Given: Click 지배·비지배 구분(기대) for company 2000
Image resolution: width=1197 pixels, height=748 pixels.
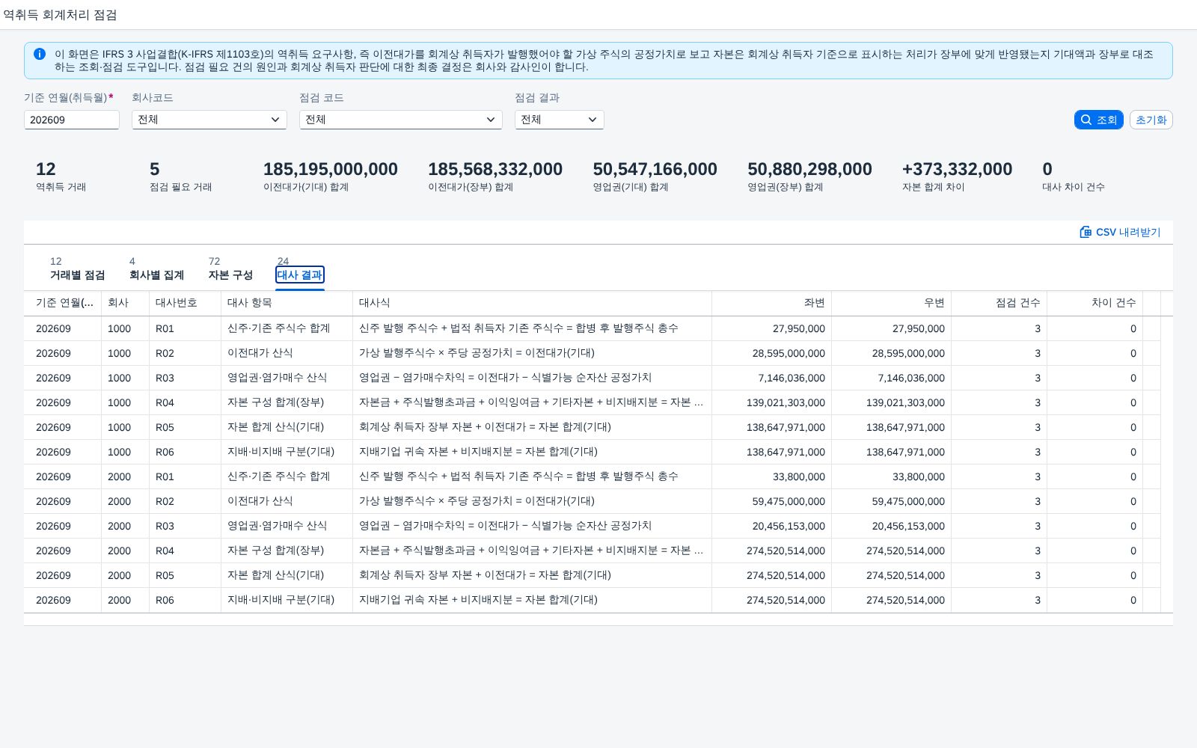Looking at the screenshot, I should coord(281,600).
